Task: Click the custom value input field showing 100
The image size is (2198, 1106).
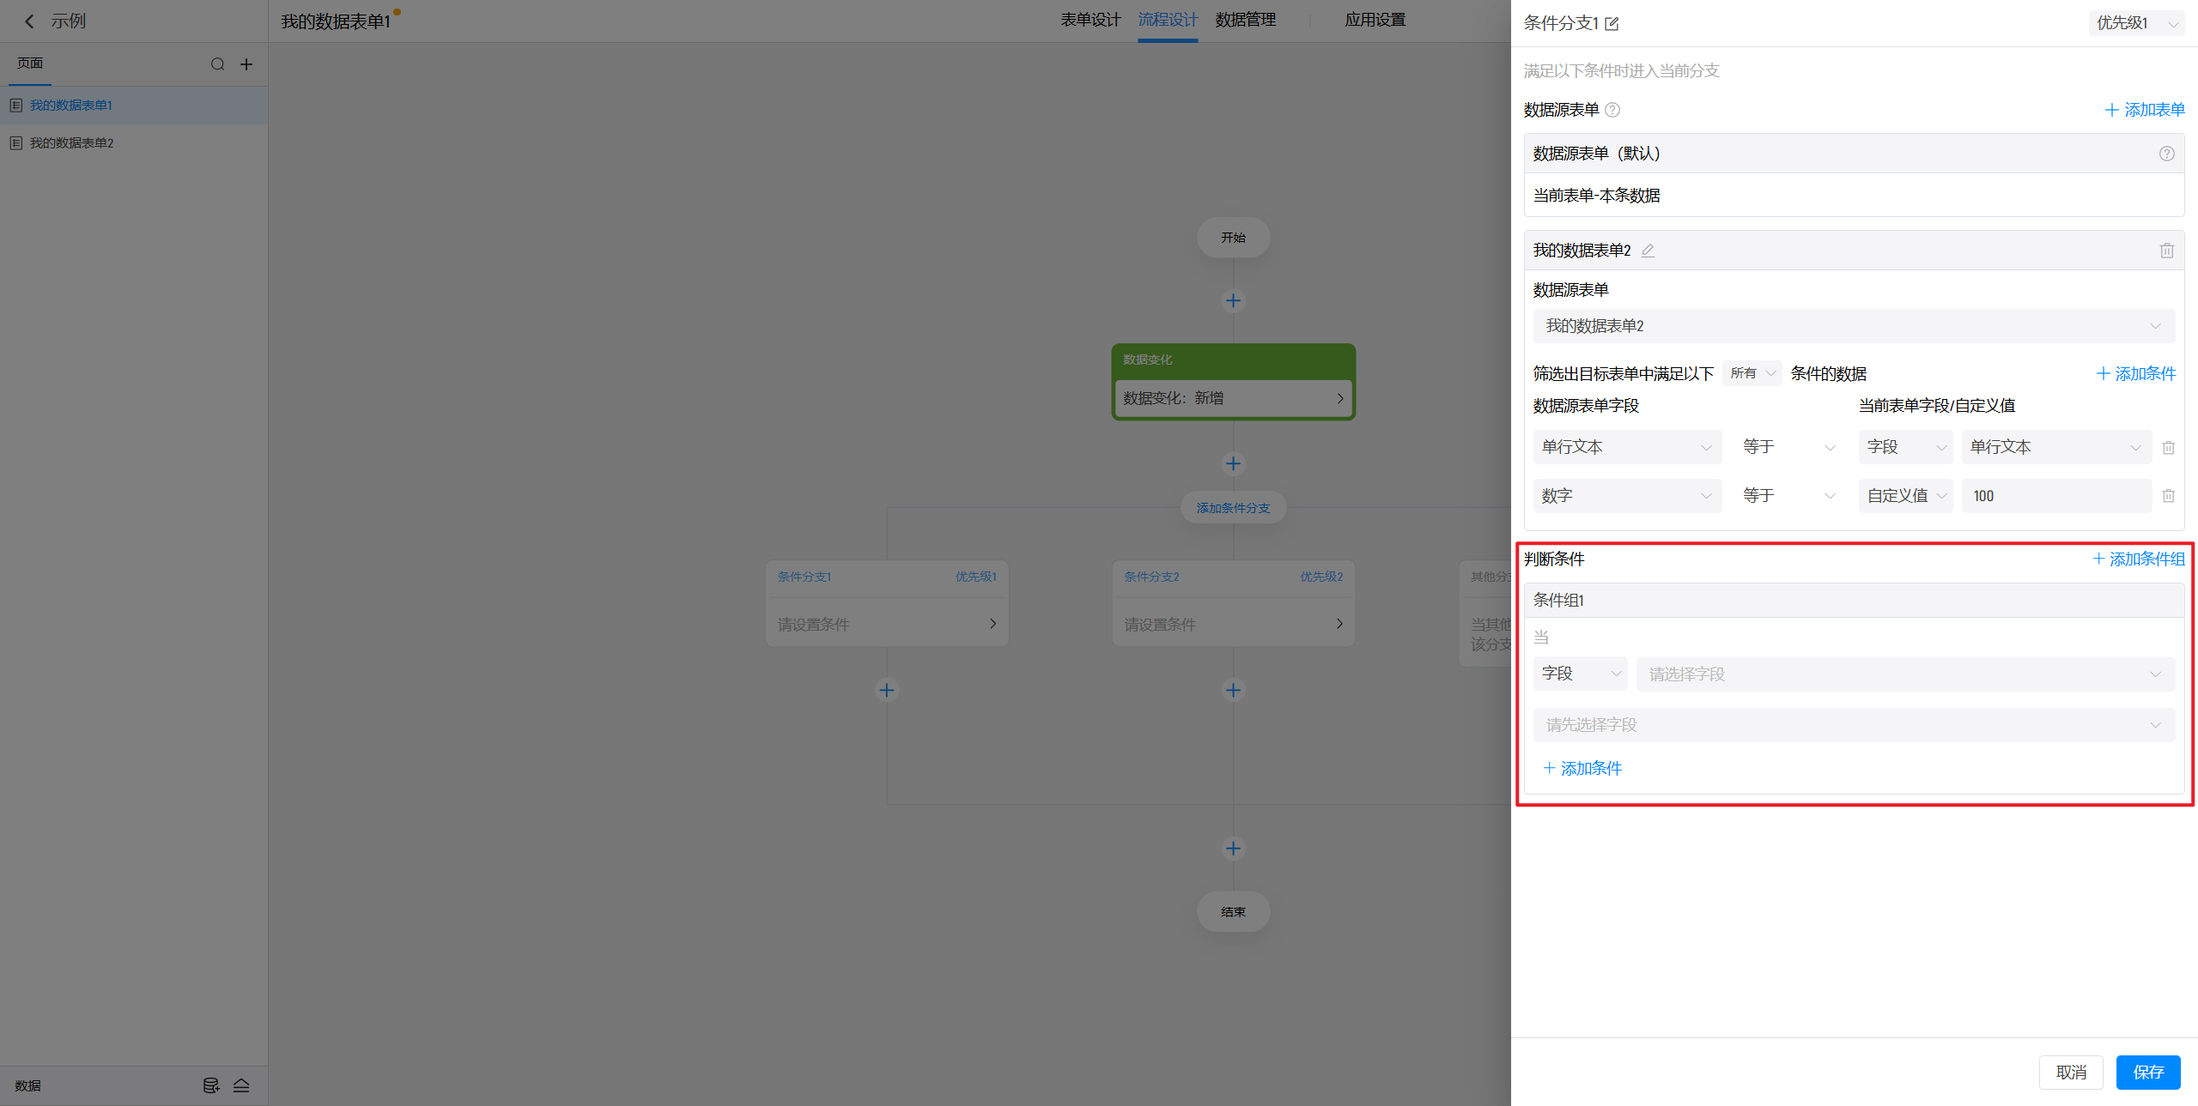Action: [2055, 496]
